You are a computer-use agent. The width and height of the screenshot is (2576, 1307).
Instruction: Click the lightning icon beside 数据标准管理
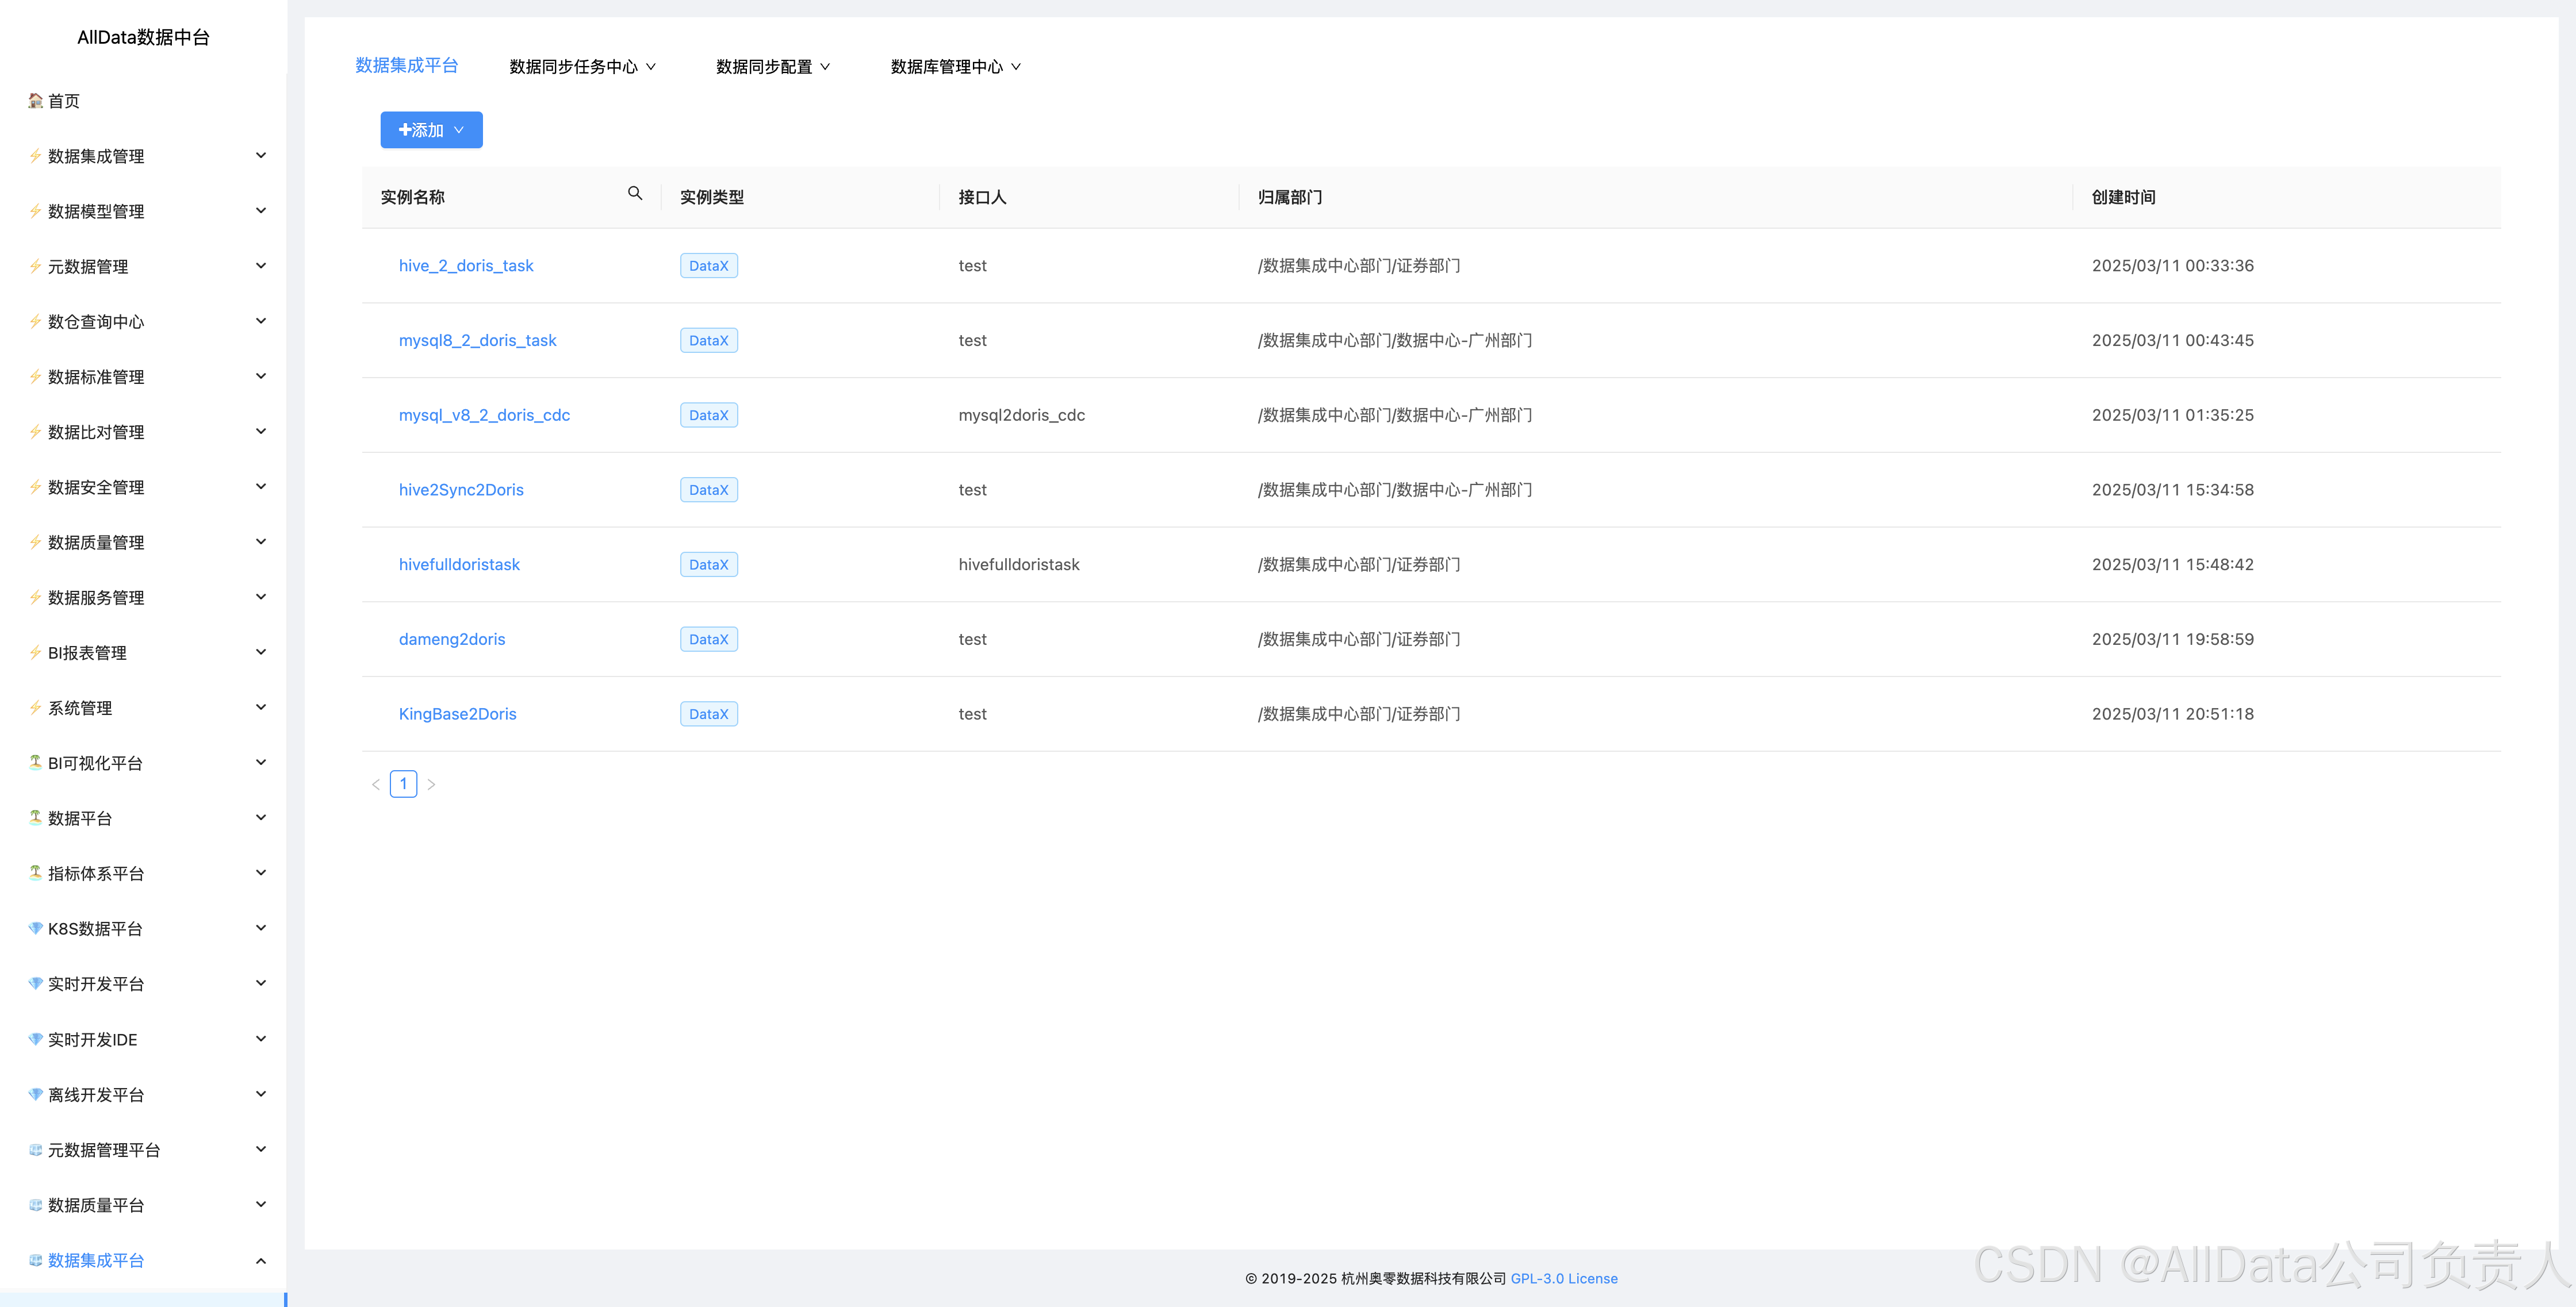click(36, 376)
